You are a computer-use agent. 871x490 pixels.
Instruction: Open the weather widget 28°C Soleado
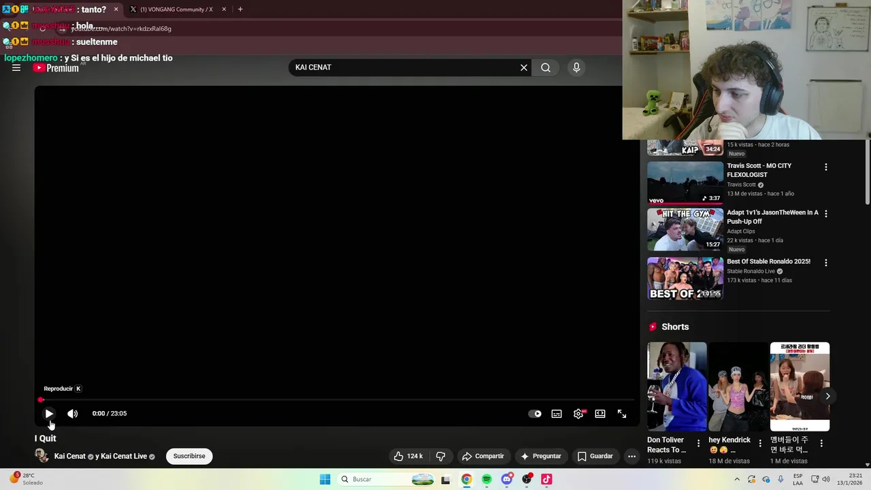26,479
